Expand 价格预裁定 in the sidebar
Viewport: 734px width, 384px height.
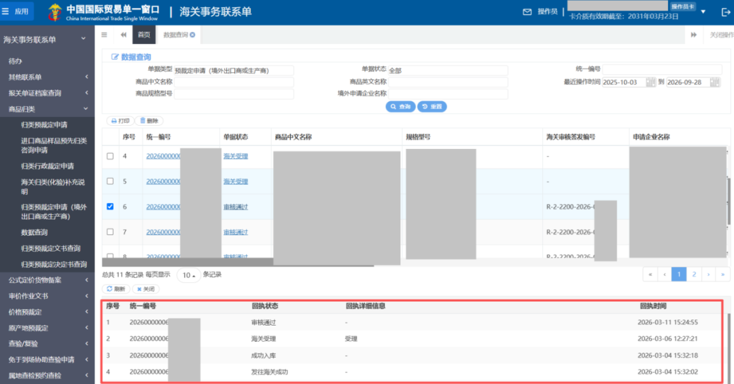(47, 312)
